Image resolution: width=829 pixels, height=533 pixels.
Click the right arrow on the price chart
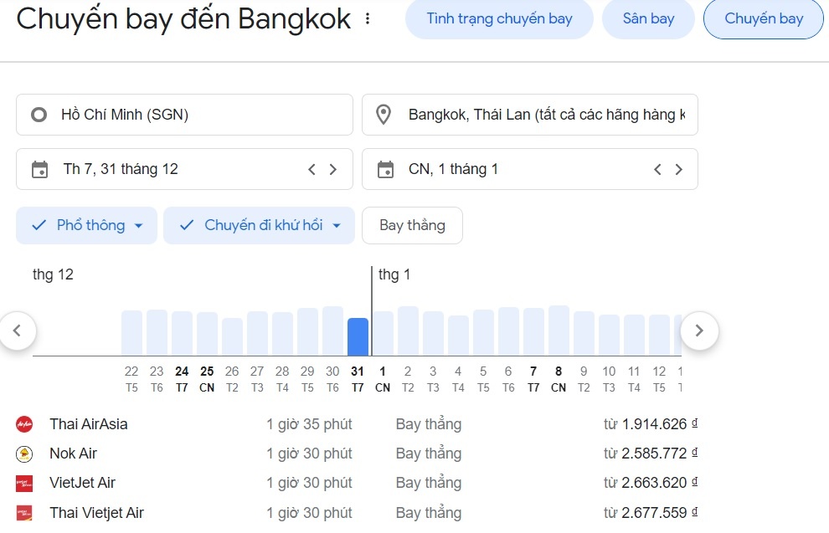pos(699,331)
